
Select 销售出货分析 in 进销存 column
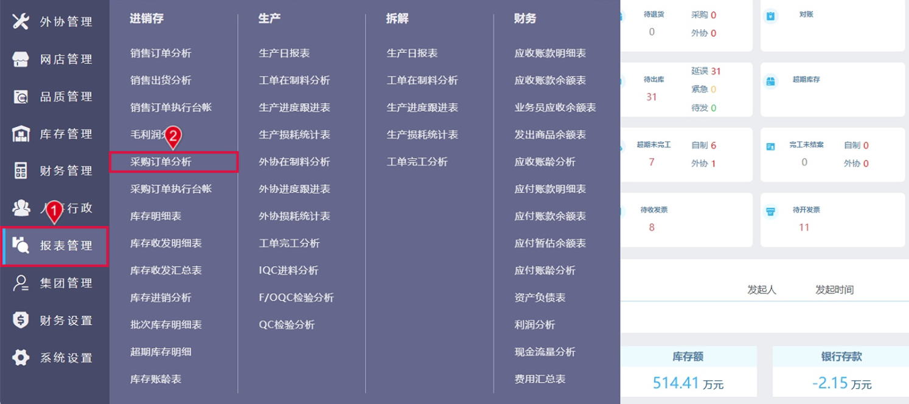161,80
